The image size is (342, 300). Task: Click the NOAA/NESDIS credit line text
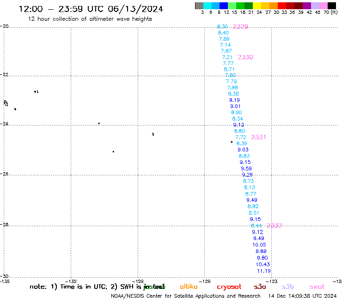pos(186,296)
